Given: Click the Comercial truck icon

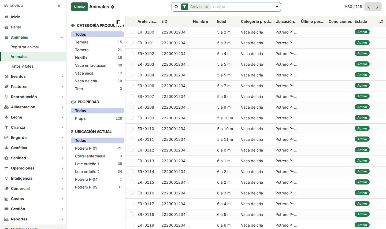Looking at the screenshot, I should point(6,189).
